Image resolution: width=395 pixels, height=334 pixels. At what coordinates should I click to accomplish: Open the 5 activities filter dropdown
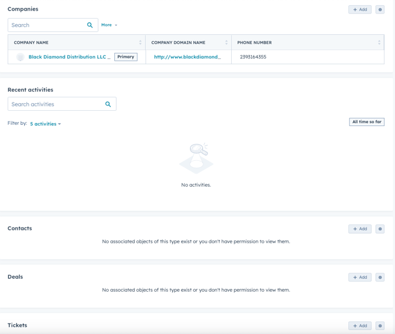click(45, 124)
